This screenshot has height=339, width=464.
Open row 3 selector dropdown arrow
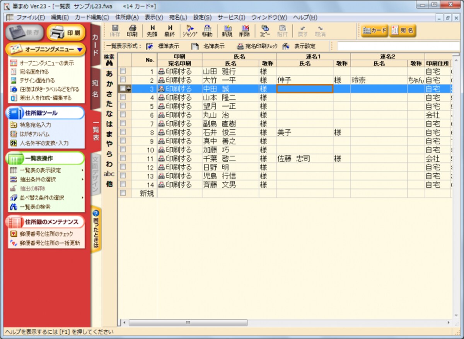point(128,89)
